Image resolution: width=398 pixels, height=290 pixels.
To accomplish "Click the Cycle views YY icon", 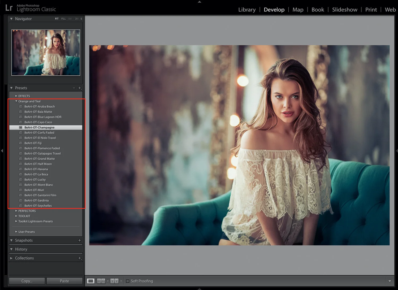I will 114,281.
